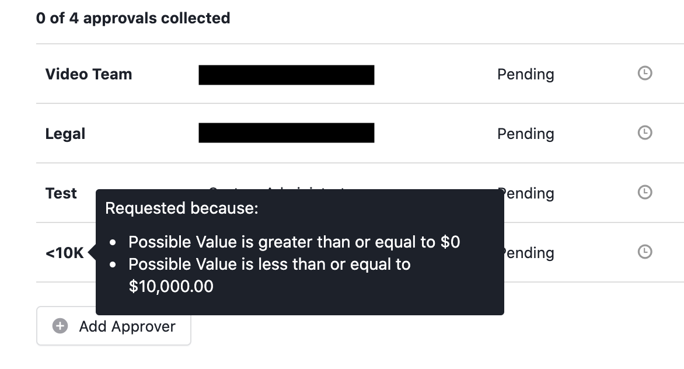684x369 pixels.
Task: Click the '0 of 4 approvals collected' heading
Action: click(x=133, y=18)
